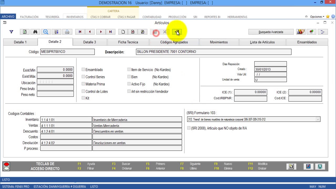This screenshot has height=189, width=336.
Task: Click the cancel X toolbar icon
Action: tap(165, 32)
